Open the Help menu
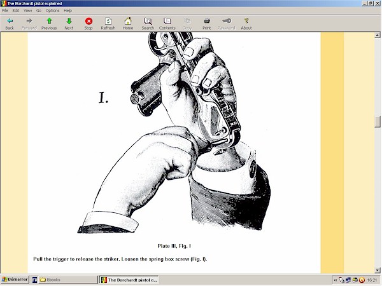This screenshot has width=382, height=286. tap(67, 10)
